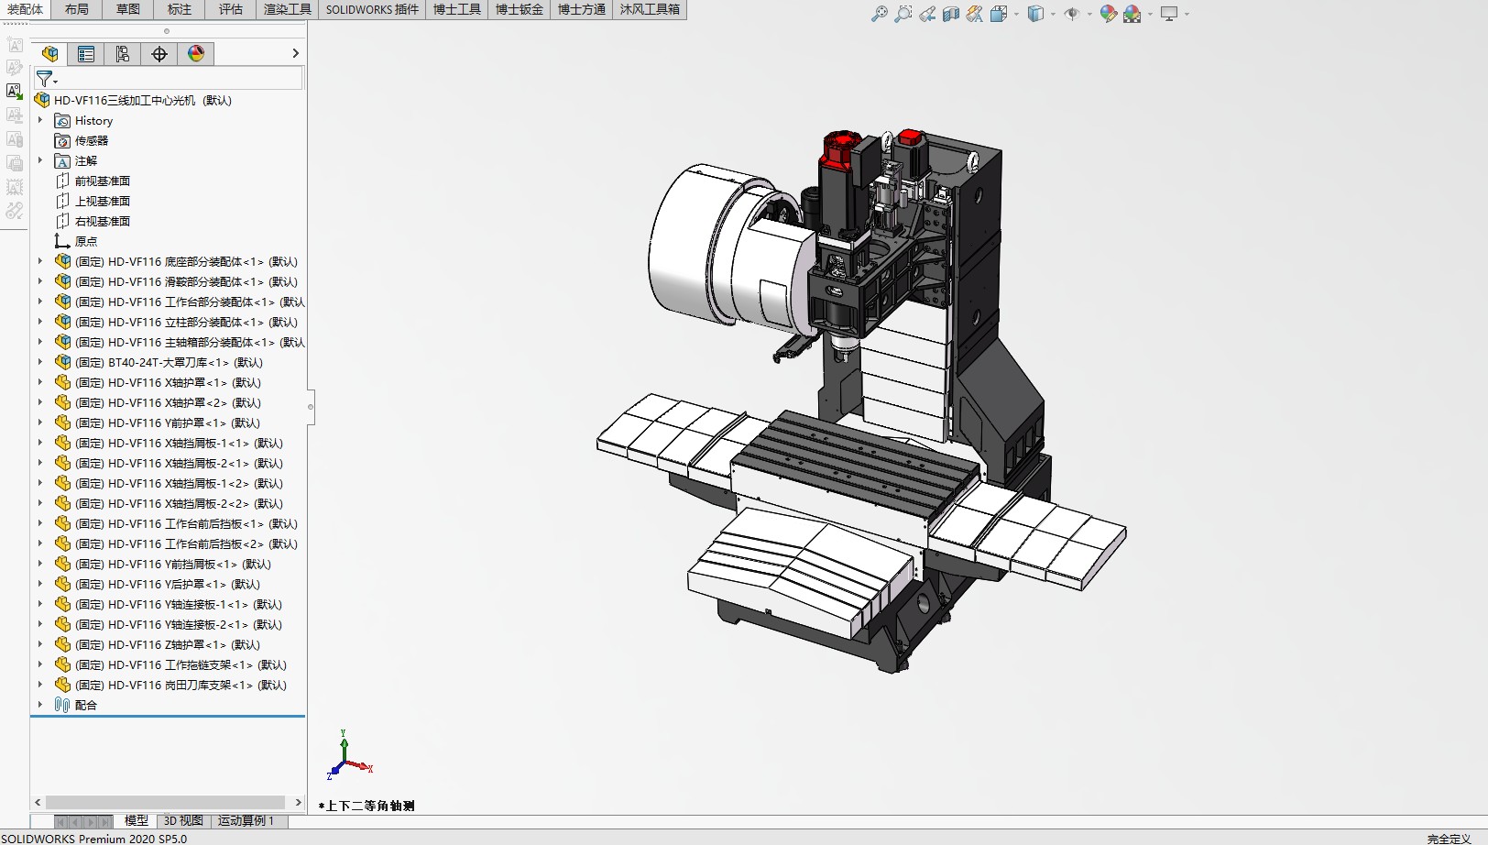Open Edit Appearance color ball icon
The image size is (1488, 845).
[1109, 14]
